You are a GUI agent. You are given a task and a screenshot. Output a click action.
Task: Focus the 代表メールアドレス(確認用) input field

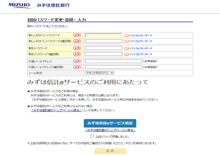pos(114,67)
